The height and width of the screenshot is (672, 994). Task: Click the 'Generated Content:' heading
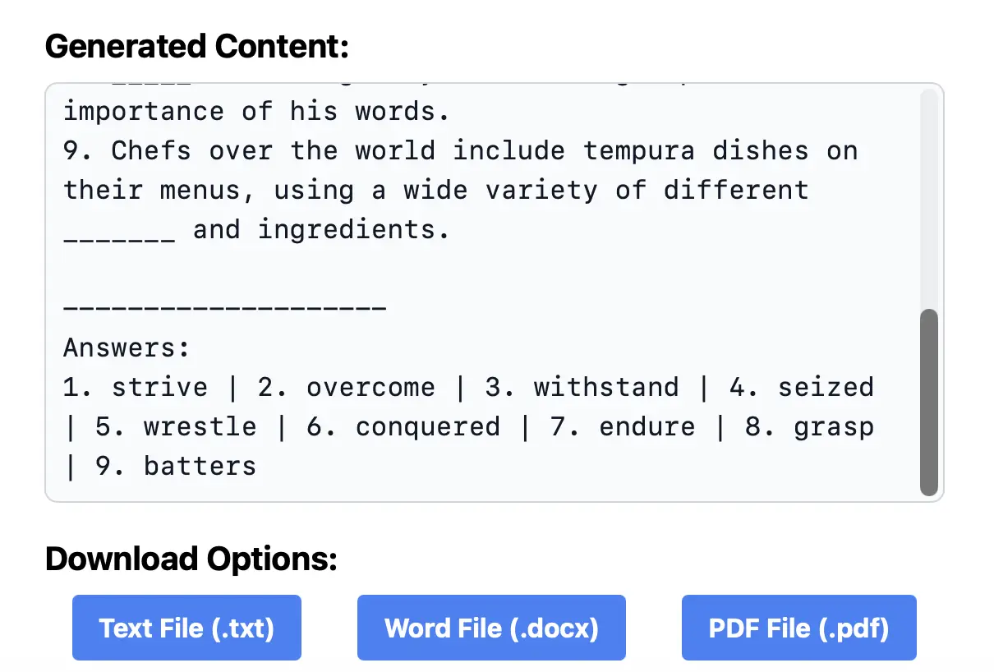pyautogui.click(x=197, y=47)
